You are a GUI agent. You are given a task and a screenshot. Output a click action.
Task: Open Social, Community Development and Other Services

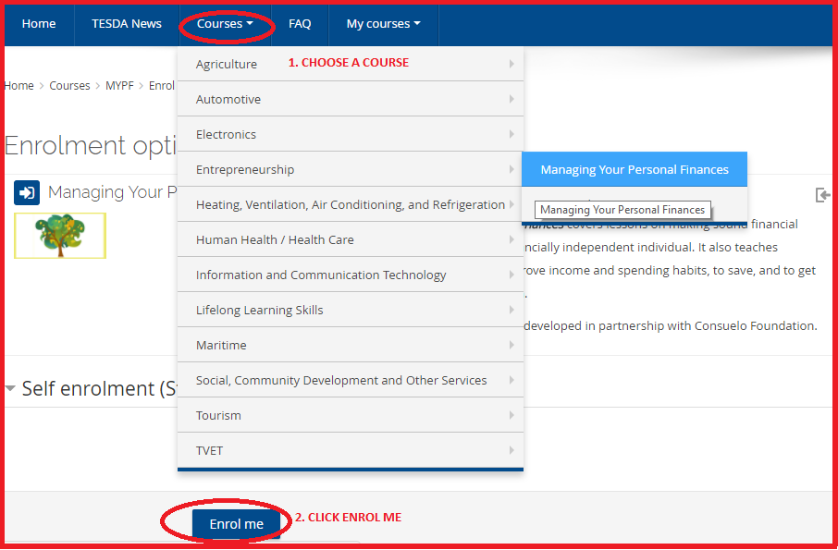(350, 380)
